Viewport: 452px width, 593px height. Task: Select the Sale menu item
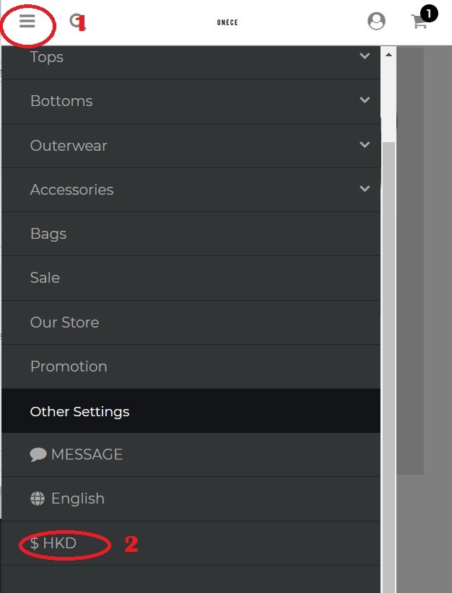45,278
